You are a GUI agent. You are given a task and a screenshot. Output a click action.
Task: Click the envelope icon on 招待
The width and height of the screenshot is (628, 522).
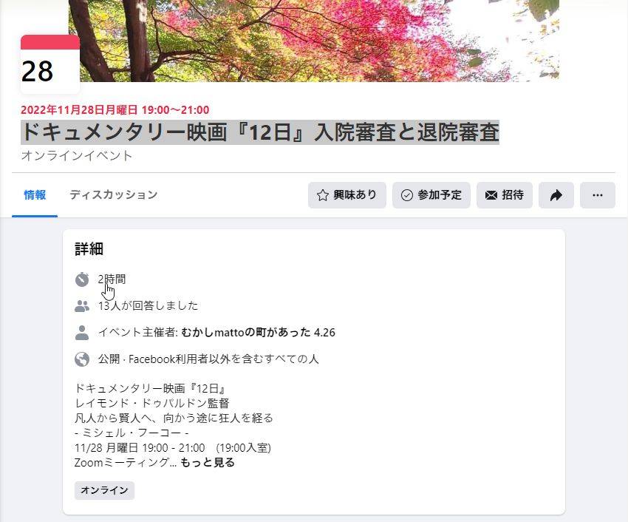coord(491,195)
